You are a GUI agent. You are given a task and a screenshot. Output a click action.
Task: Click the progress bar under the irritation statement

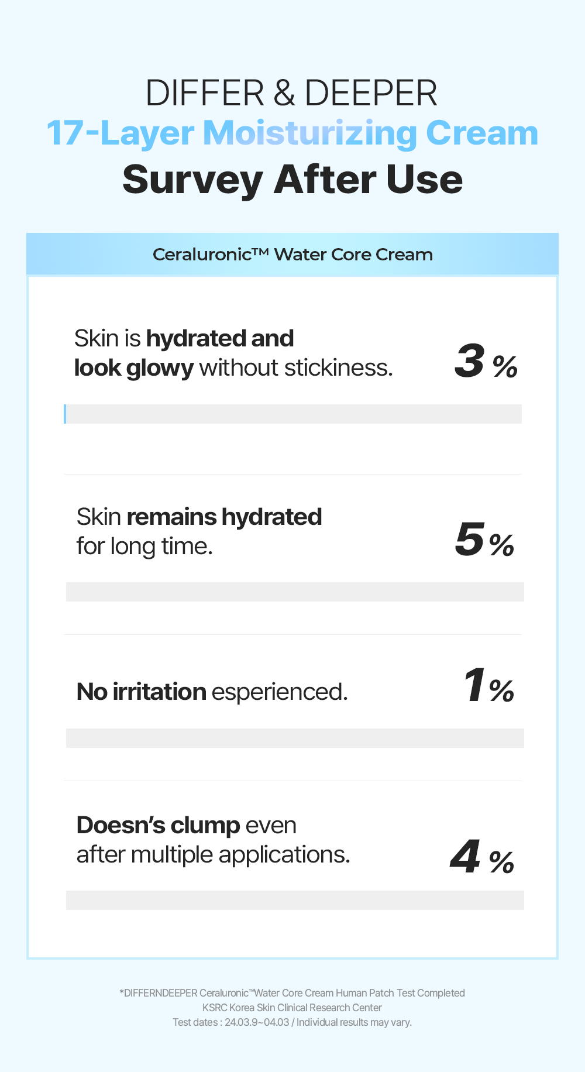point(295,738)
